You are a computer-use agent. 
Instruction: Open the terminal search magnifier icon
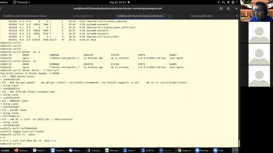point(221,8)
